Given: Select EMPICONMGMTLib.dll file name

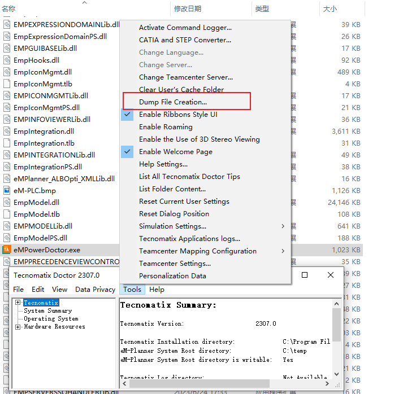Looking at the screenshot, I should tap(51, 96).
